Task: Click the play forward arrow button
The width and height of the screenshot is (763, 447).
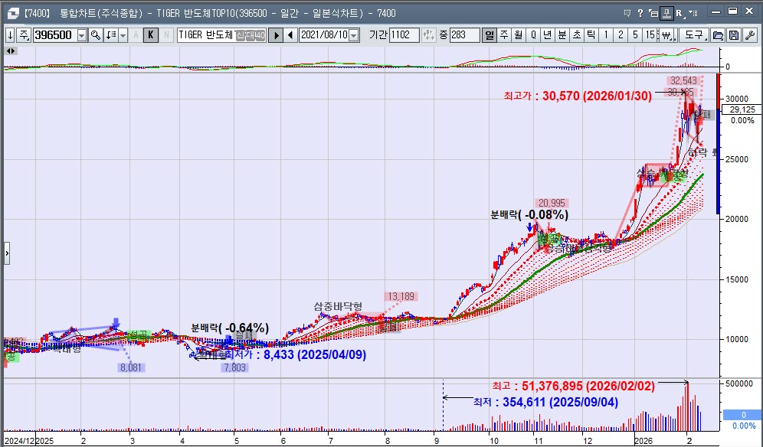Action: [x=277, y=35]
